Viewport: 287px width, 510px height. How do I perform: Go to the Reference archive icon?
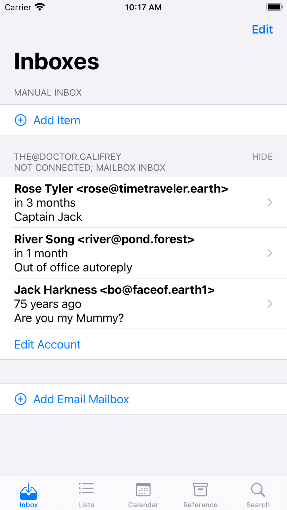(x=200, y=489)
